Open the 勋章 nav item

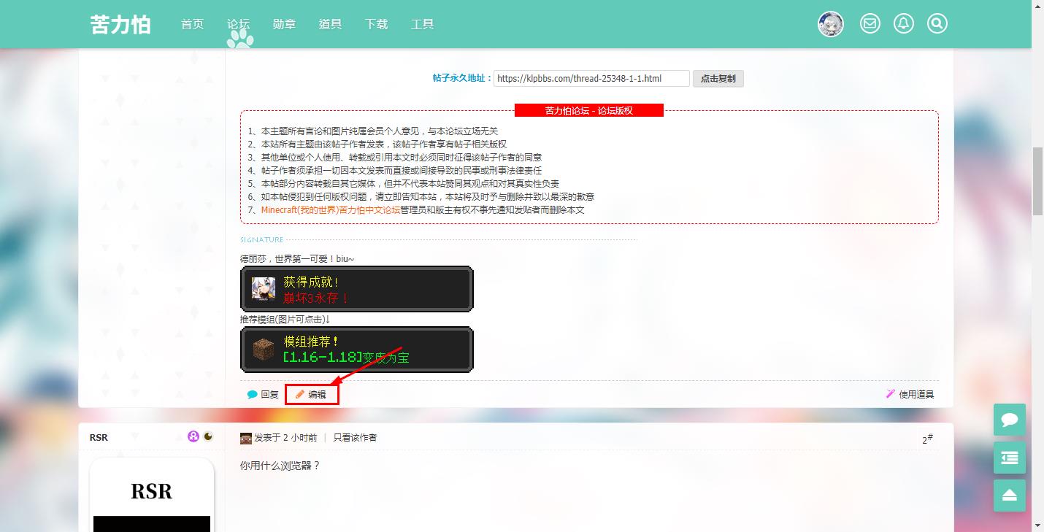(x=285, y=24)
